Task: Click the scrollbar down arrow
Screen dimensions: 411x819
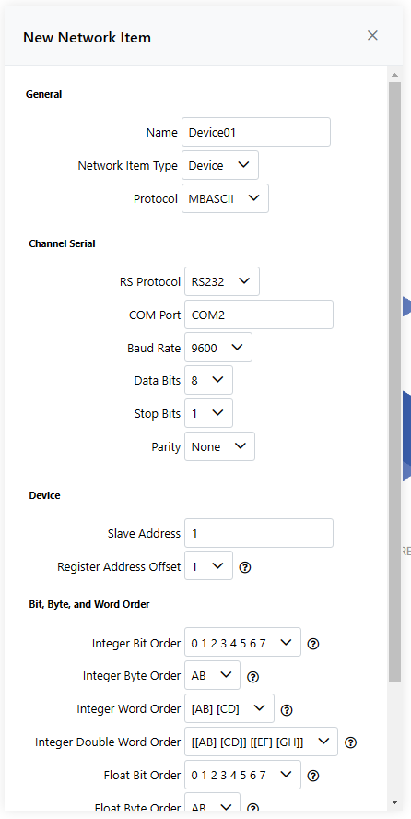Action: click(x=394, y=801)
